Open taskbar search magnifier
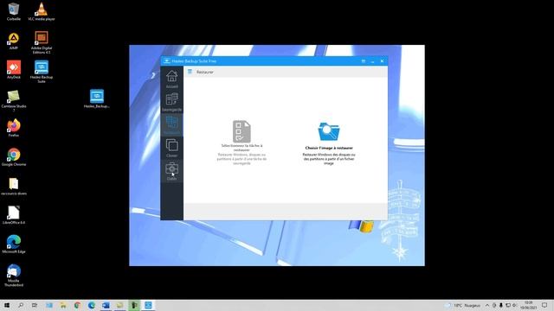The image size is (554, 311). [21, 305]
